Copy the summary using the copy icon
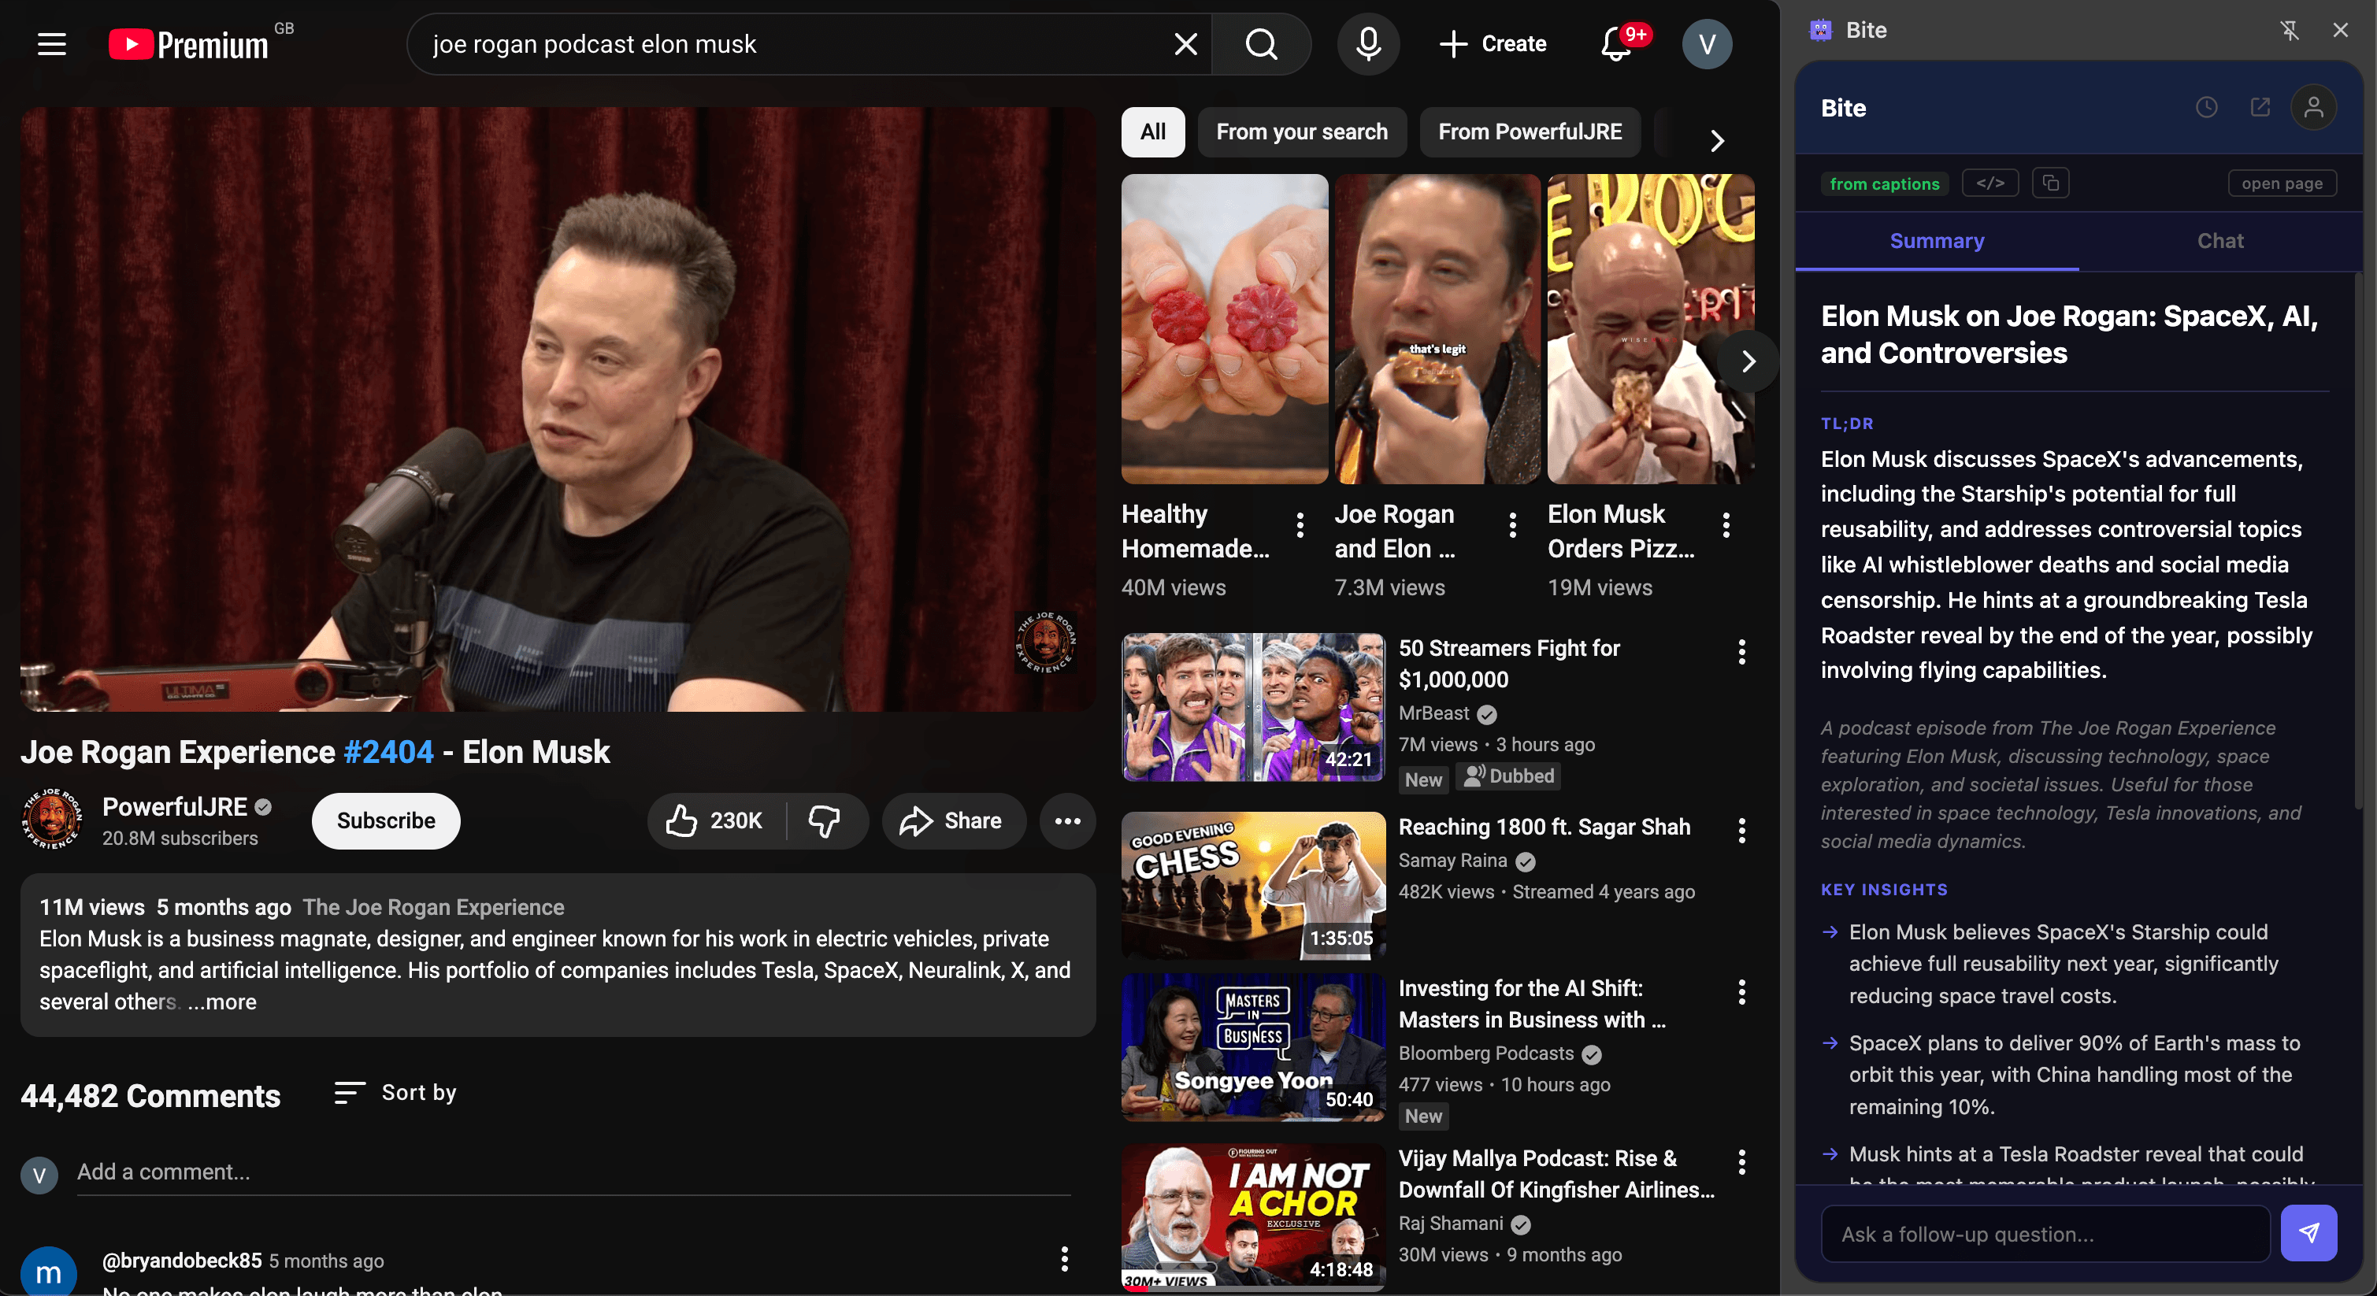Image resolution: width=2377 pixels, height=1296 pixels. click(x=2050, y=183)
